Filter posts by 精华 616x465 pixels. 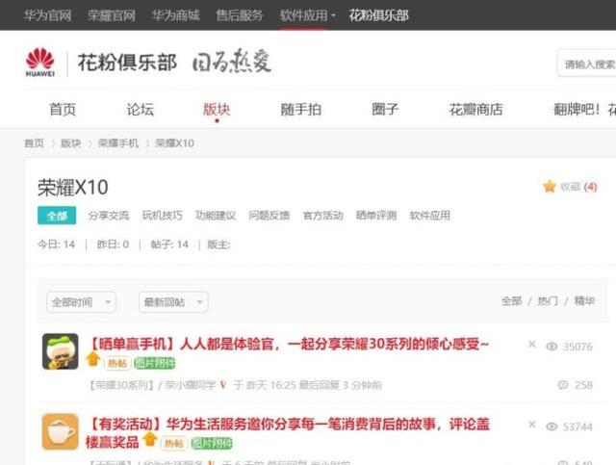[584, 301]
